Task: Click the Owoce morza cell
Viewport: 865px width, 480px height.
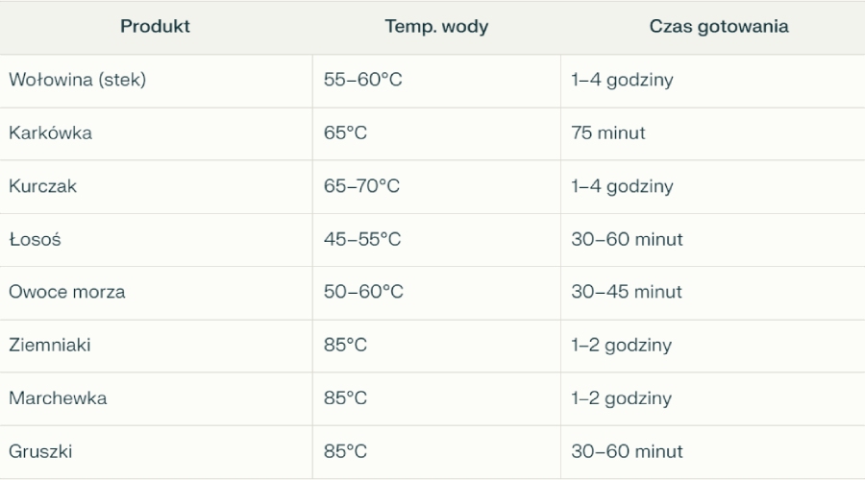Action: tap(67, 292)
